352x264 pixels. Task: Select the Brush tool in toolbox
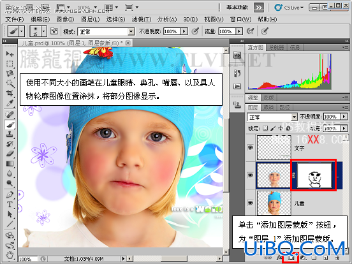point(10,124)
